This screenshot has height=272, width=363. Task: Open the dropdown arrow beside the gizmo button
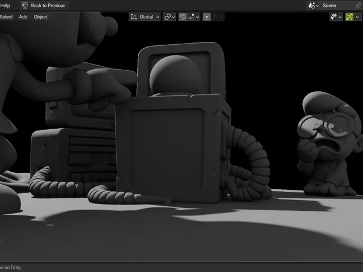358,17
